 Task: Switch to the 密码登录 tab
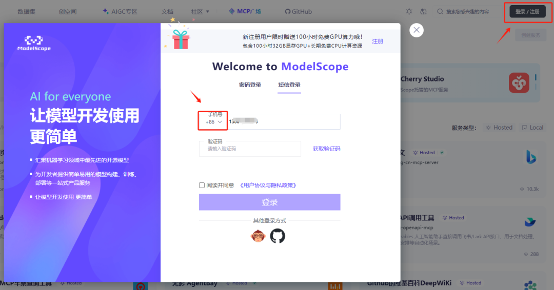(250, 85)
